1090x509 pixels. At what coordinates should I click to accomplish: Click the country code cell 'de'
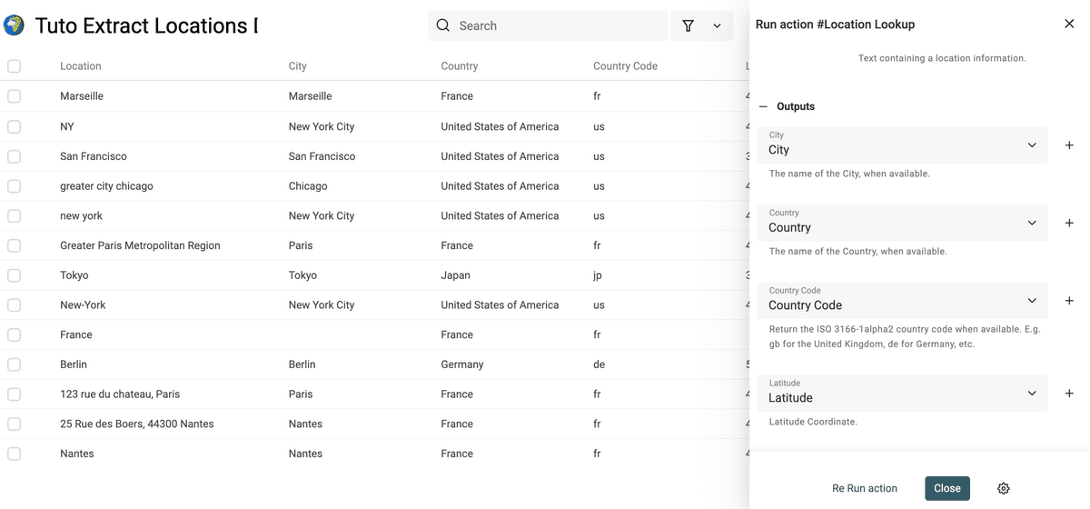[x=599, y=364]
